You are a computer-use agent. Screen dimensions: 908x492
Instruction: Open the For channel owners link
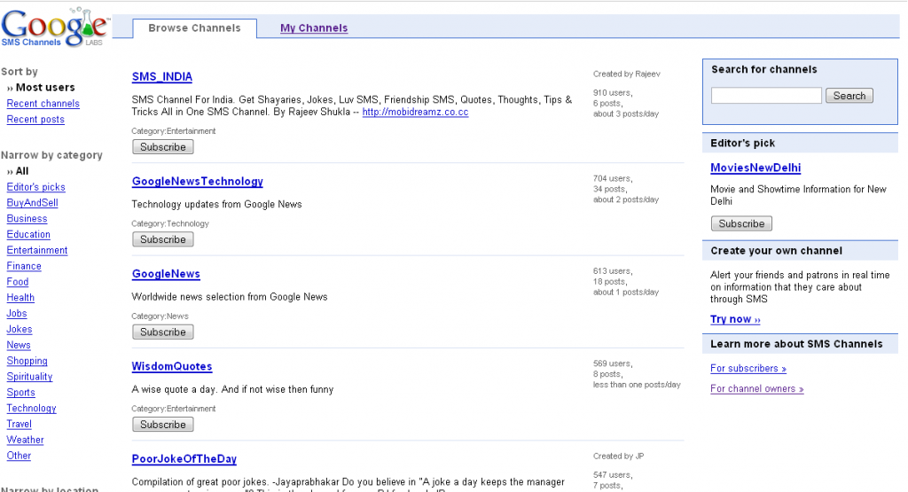[757, 389]
